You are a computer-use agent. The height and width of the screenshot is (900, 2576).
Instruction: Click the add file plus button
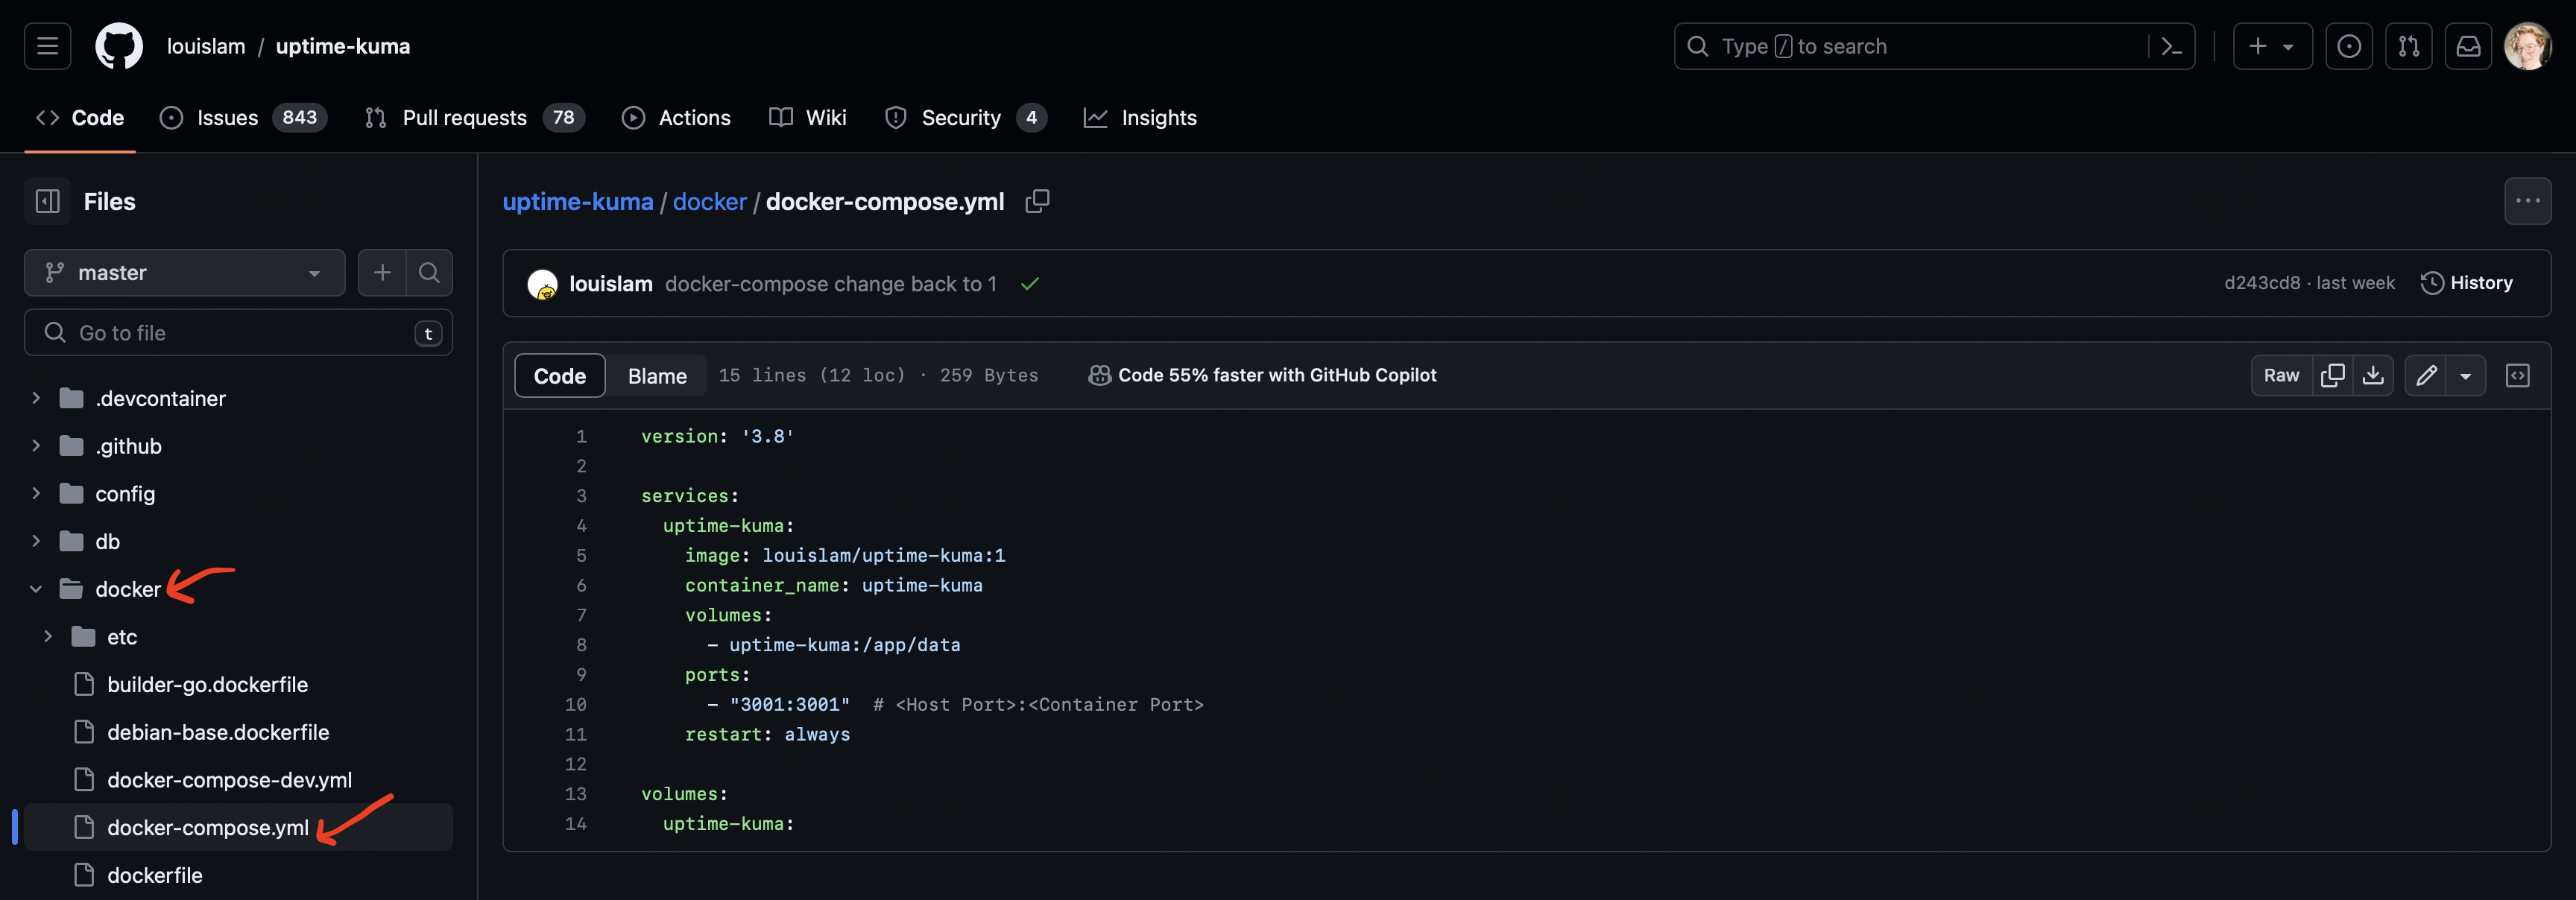382,272
